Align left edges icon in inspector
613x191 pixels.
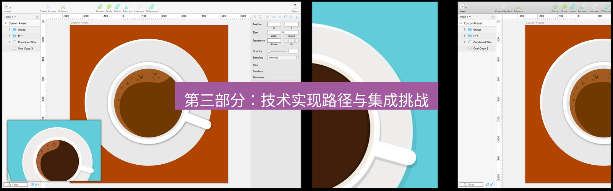pos(268,17)
